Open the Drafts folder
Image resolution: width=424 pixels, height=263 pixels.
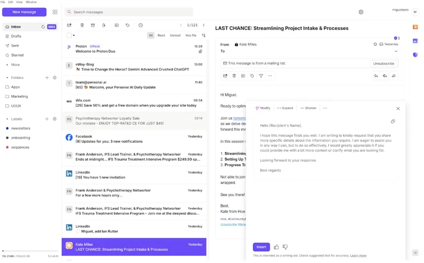pyautogui.click(x=16, y=36)
